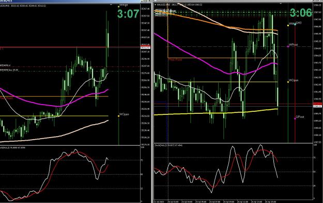Select the purple WPivot marker dot on right chart
The width and height of the screenshot is (323, 203).
[288, 47]
